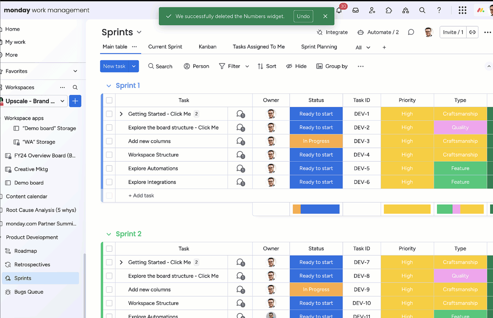
Task: Open conversation for Explore Integrations task
Action: click(x=241, y=182)
